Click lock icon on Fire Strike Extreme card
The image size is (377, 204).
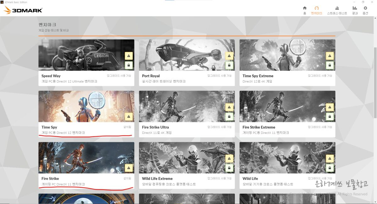(330, 117)
